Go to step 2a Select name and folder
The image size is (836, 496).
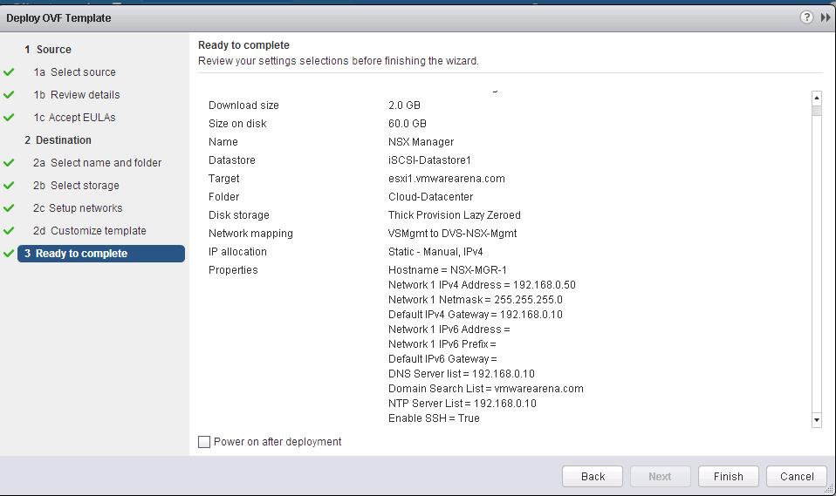[97, 162]
